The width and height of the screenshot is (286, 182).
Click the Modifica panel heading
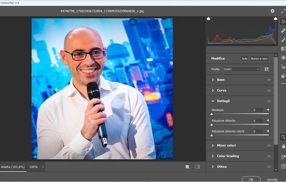click(218, 58)
